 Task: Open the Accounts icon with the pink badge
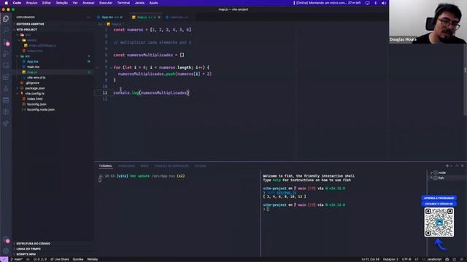coord(6,239)
